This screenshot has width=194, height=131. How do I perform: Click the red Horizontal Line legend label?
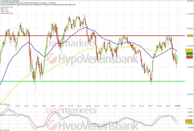(x=6, y=13)
